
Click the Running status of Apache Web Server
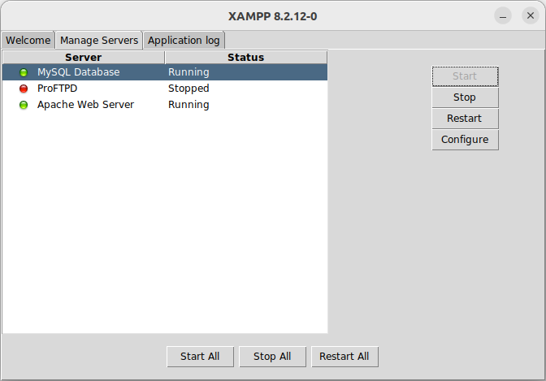click(188, 105)
